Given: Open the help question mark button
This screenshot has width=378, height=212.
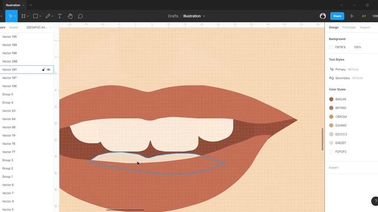Looking at the screenshot, I should tap(375, 201).
